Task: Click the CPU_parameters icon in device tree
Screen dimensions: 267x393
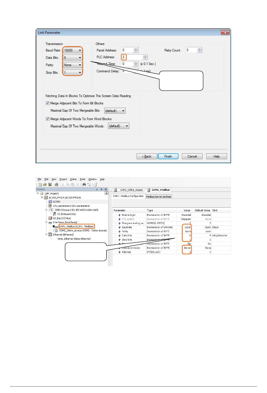Action: tap(50, 206)
